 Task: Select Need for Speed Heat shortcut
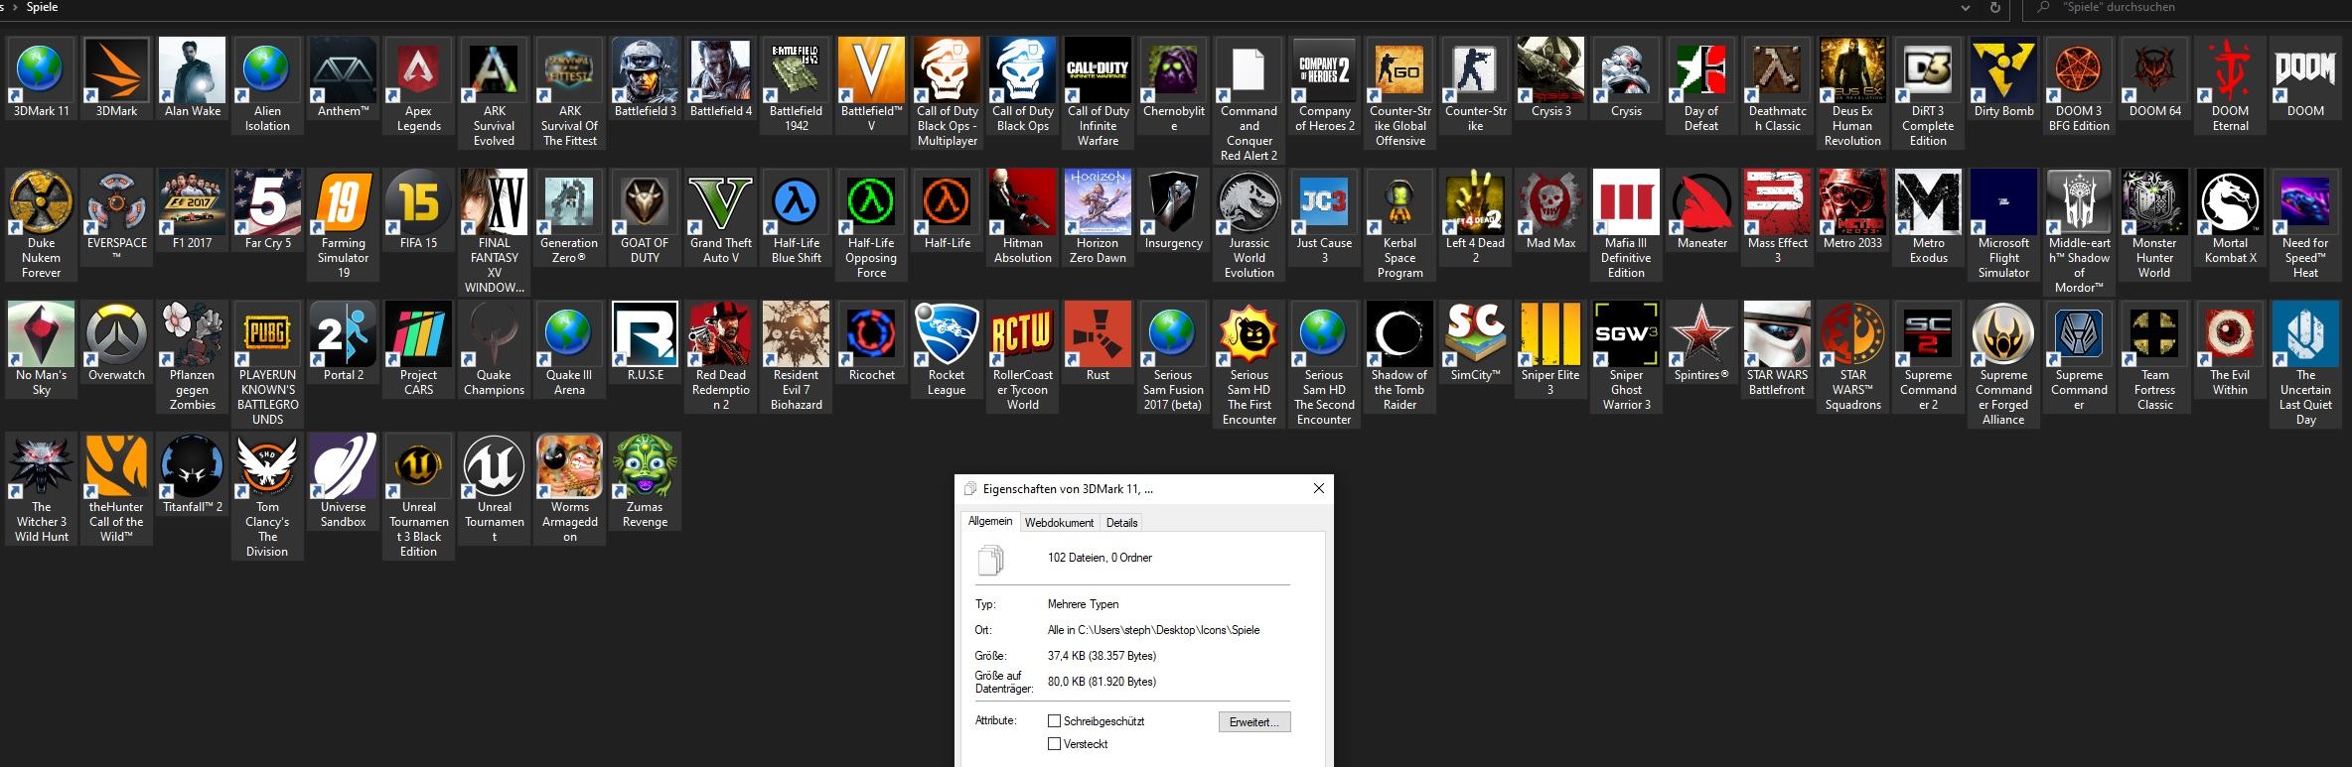[2305, 225]
